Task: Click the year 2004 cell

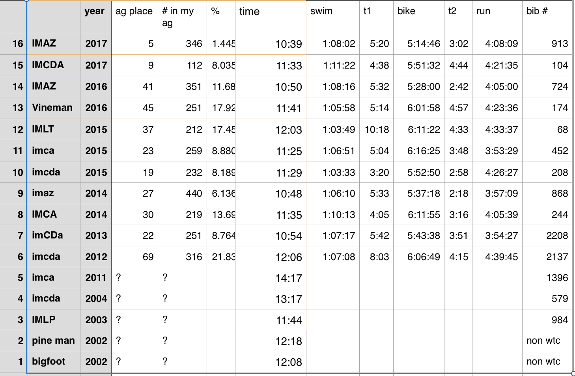Action: tap(96, 299)
